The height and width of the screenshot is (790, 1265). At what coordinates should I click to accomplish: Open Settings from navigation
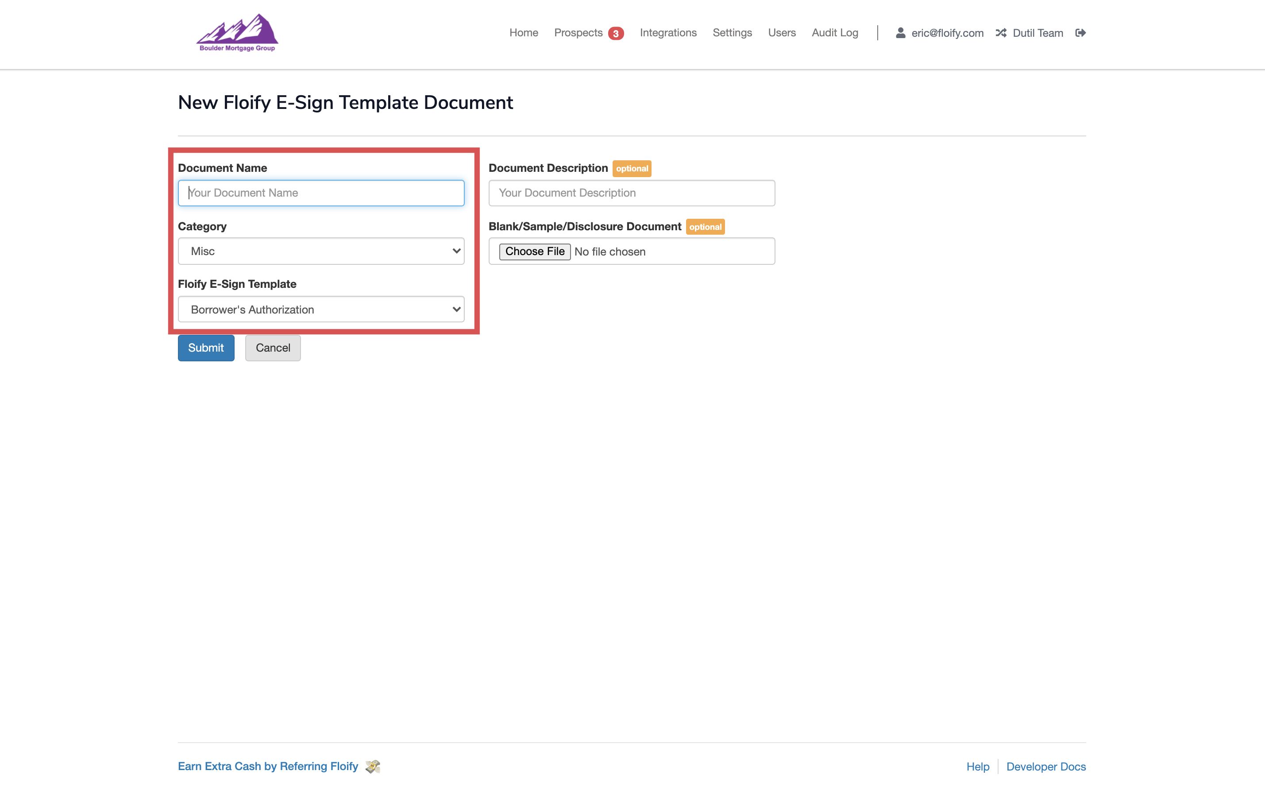[x=732, y=33]
